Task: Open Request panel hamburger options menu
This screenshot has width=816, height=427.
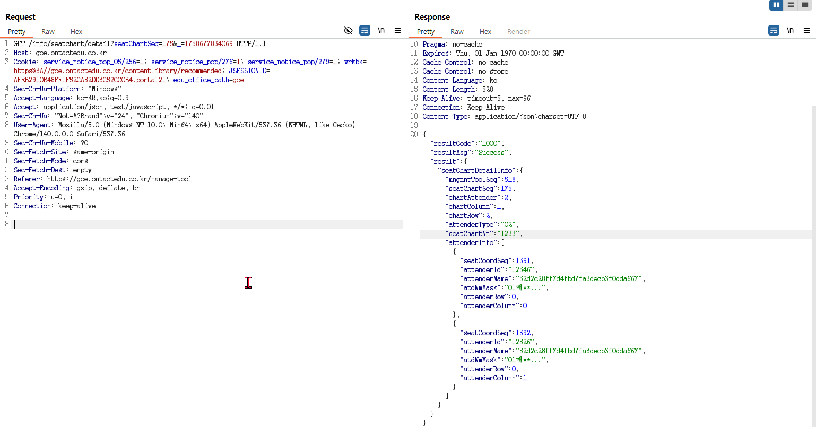Action: 397,30
